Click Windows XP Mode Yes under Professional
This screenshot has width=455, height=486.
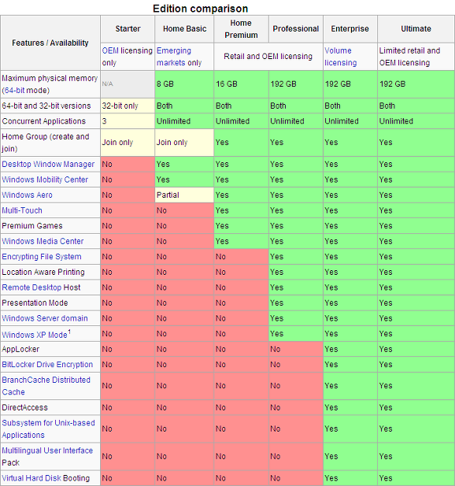(x=295, y=334)
